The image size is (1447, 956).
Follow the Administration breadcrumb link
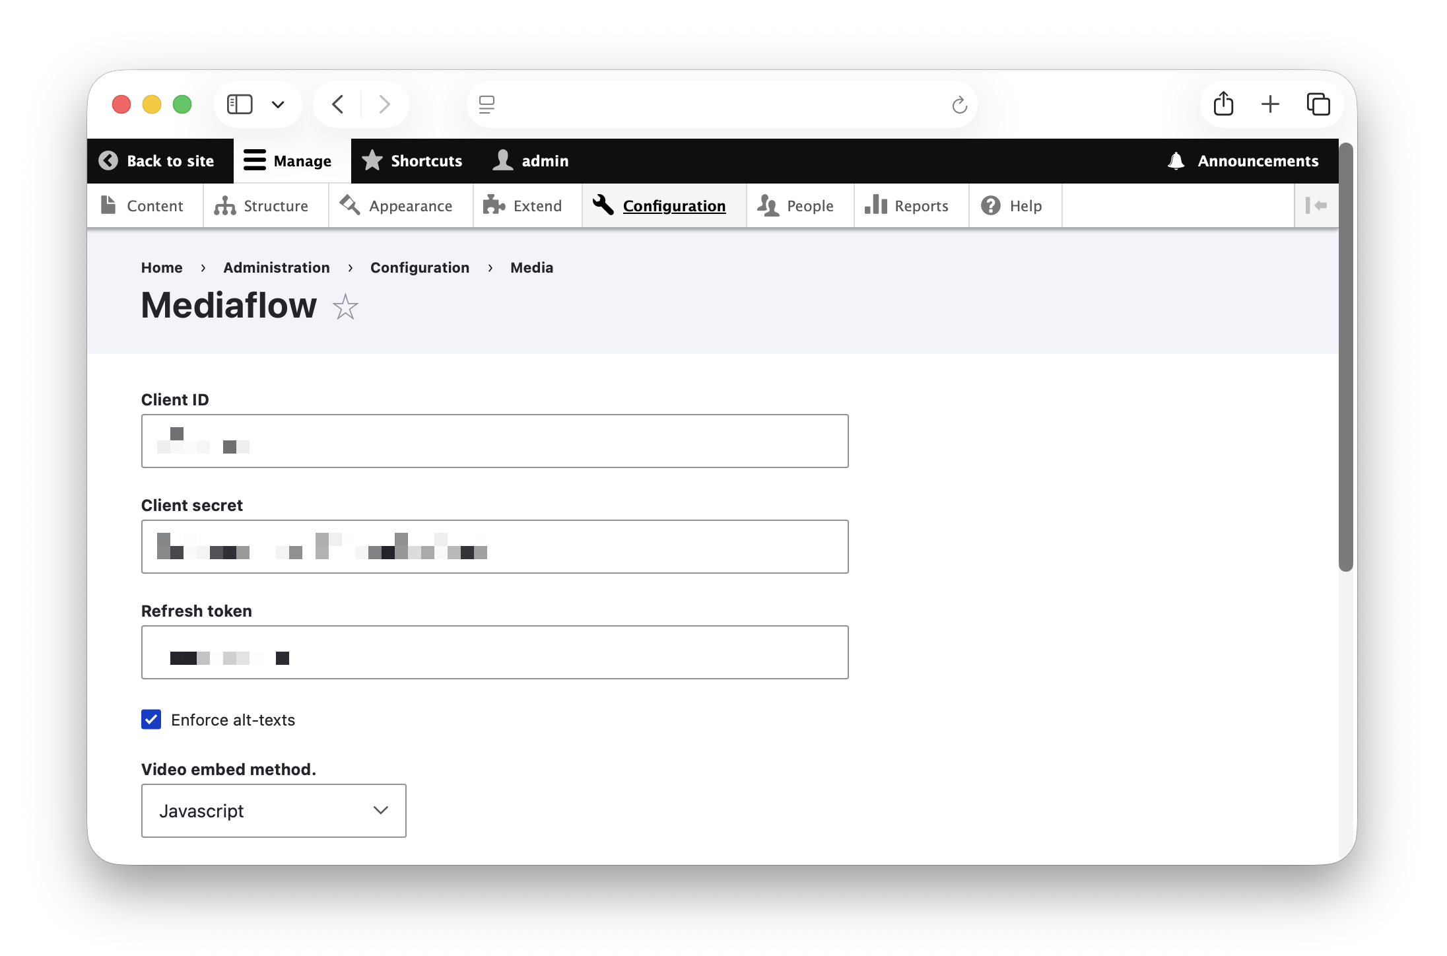click(x=276, y=267)
